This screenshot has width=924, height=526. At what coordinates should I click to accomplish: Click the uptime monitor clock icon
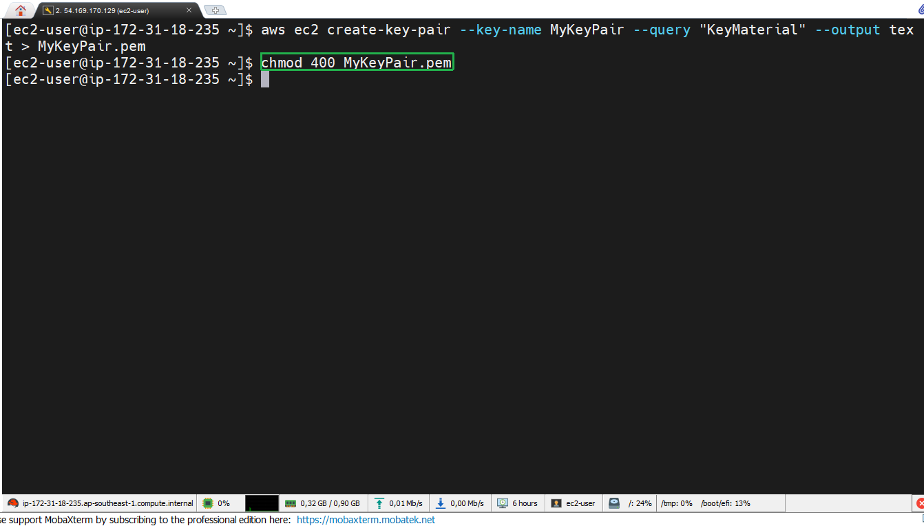click(x=502, y=503)
